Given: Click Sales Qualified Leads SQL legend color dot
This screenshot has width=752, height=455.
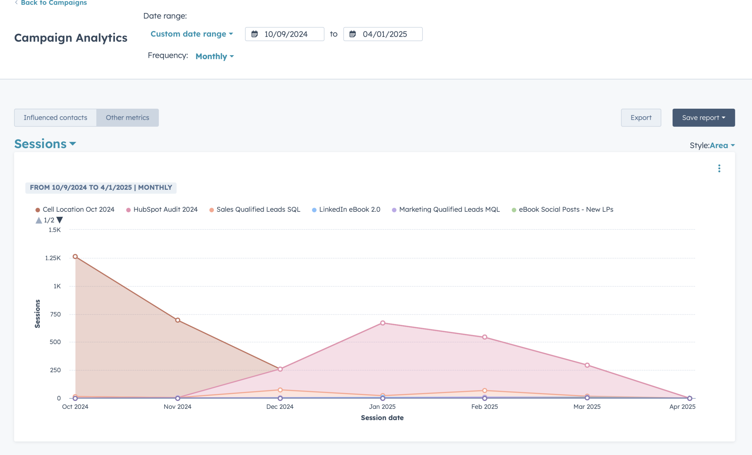Looking at the screenshot, I should pos(211,210).
